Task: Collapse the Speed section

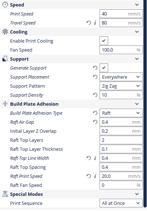Action: [x=137, y=5]
